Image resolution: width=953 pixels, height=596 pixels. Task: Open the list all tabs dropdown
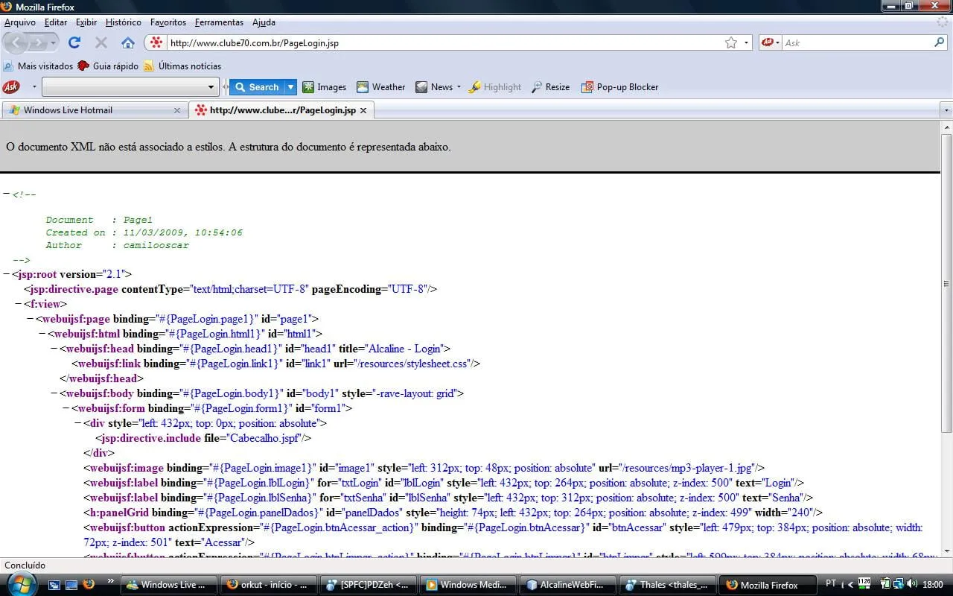pos(946,110)
